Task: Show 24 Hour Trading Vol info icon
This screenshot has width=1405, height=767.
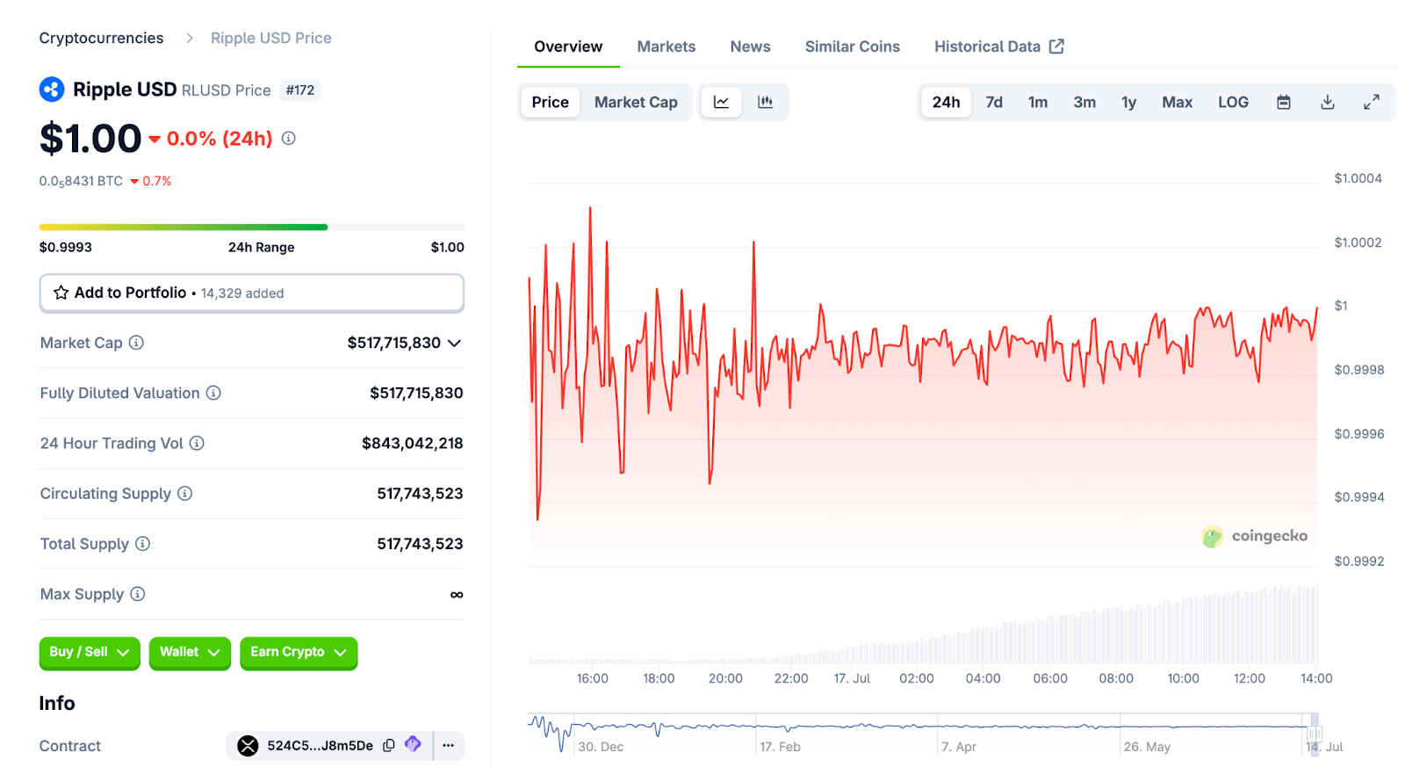Action: (197, 443)
